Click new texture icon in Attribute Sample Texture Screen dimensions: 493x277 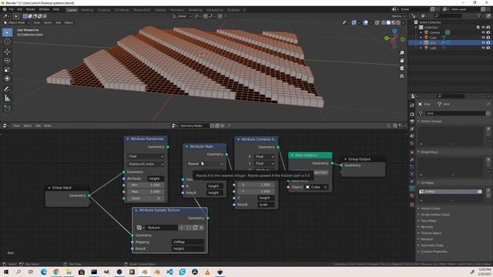pos(195,228)
